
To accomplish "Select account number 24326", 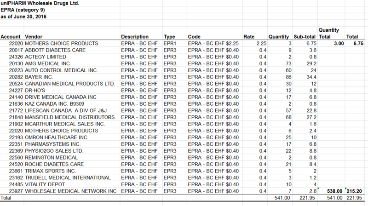I will click(16, 57).
